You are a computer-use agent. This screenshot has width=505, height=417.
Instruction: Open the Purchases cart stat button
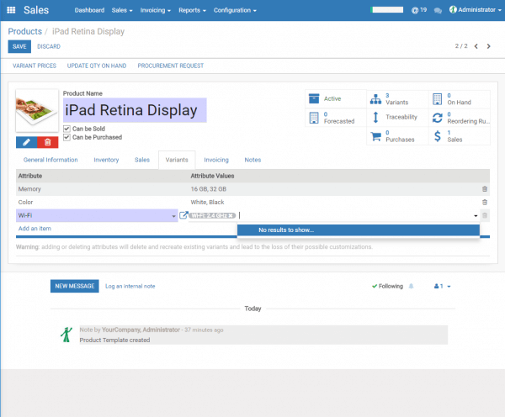coord(397,136)
